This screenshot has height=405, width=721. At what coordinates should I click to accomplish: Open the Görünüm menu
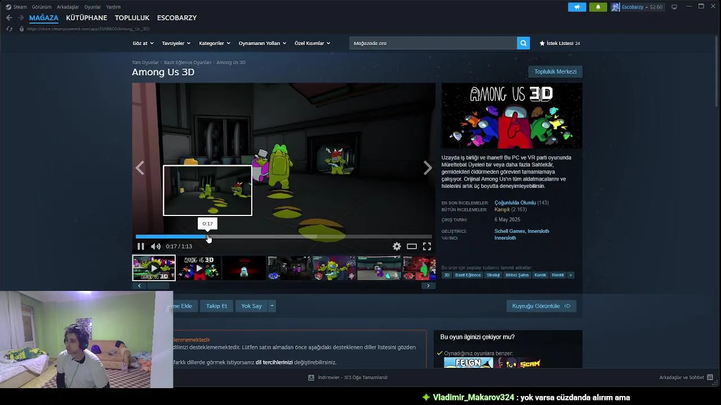click(42, 7)
